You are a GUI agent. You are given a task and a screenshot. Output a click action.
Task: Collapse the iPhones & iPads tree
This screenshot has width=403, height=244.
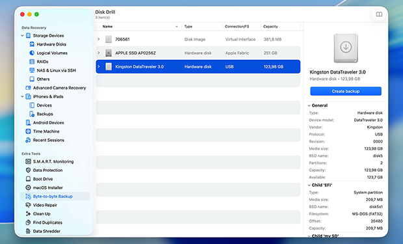pyautogui.click(x=22, y=96)
